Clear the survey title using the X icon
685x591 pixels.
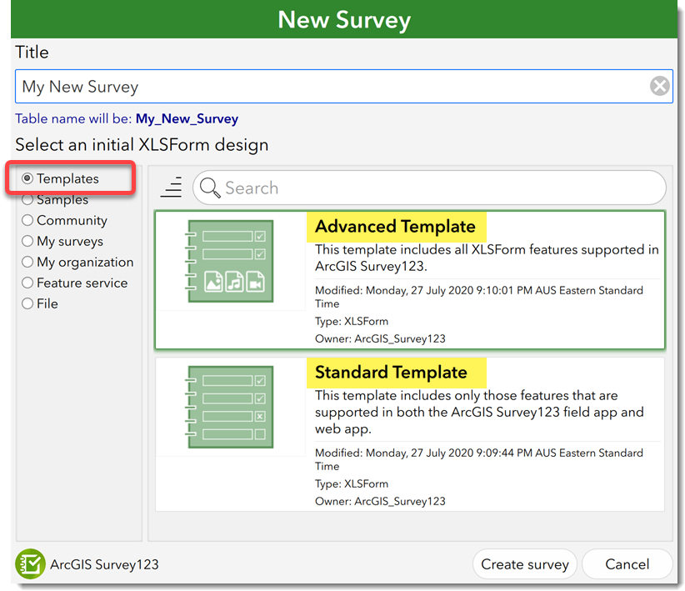coord(659,86)
